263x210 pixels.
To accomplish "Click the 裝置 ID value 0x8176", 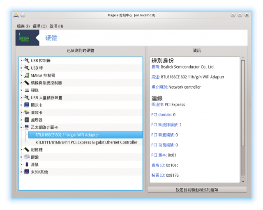I will point(172,175).
